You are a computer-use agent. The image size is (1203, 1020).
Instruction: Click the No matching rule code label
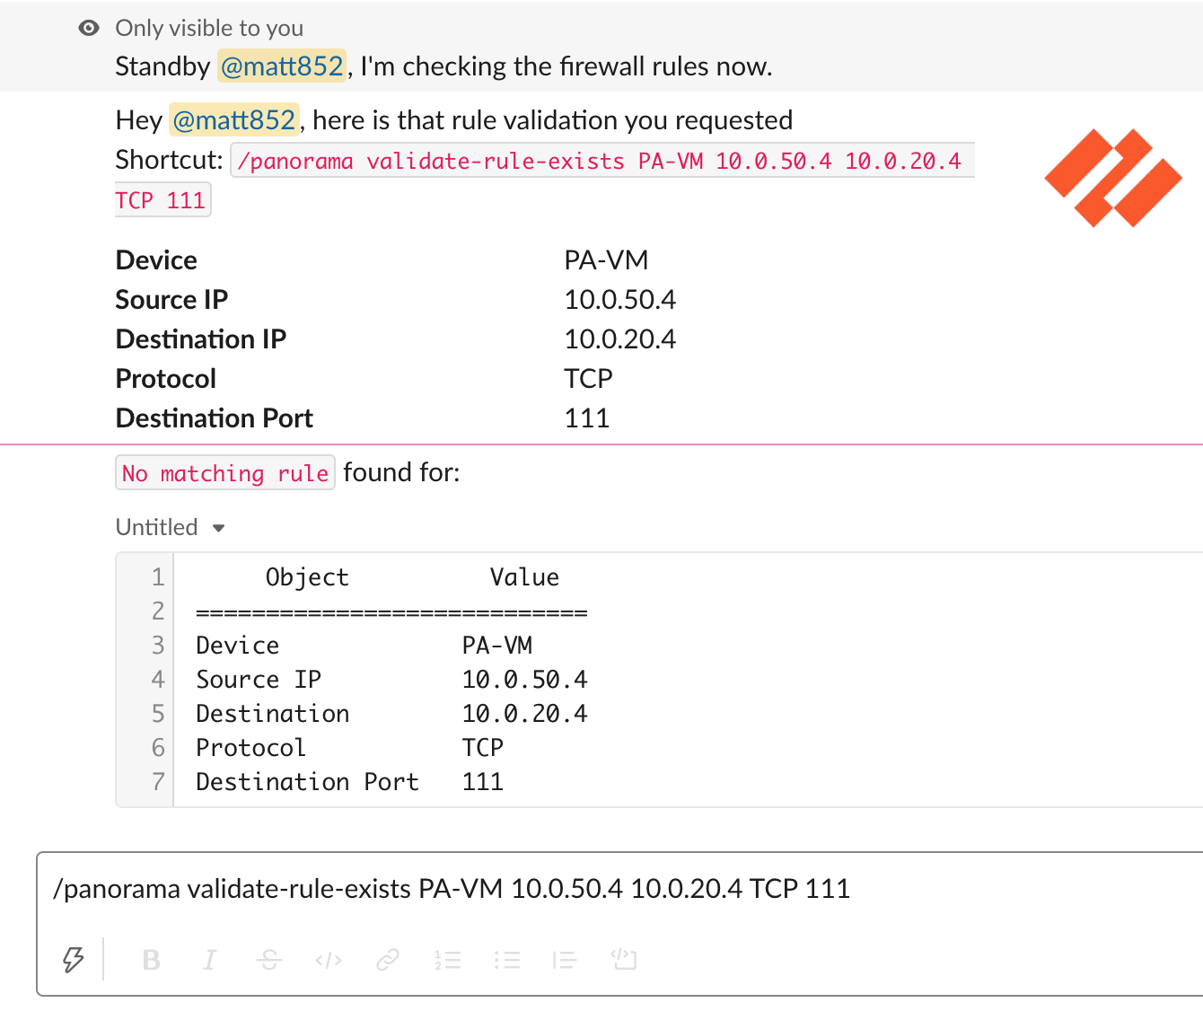pos(225,473)
